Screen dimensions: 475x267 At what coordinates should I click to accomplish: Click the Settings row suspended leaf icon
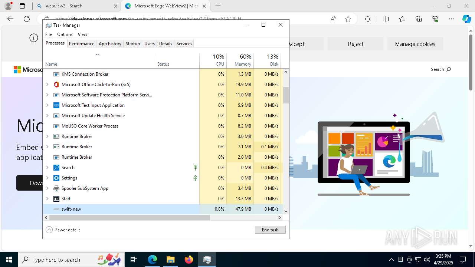pyautogui.click(x=195, y=178)
